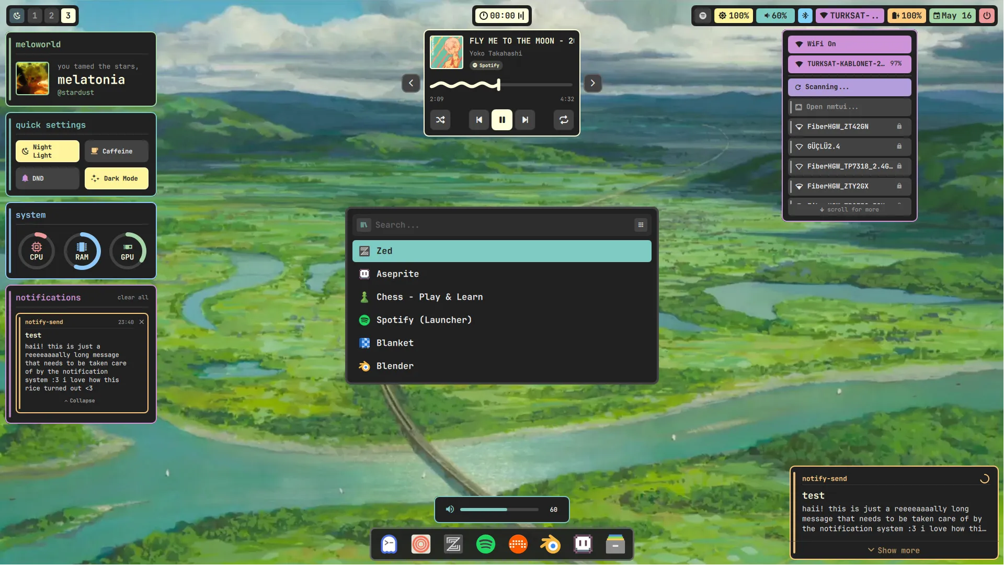Click the melatonia profile avatar
Image resolution: width=1004 pixels, height=565 pixels.
(x=32, y=78)
